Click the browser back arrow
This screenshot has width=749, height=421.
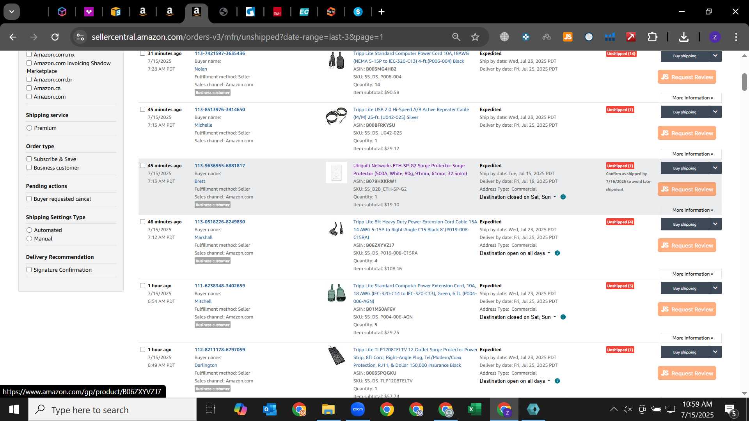pyautogui.click(x=13, y=37)
